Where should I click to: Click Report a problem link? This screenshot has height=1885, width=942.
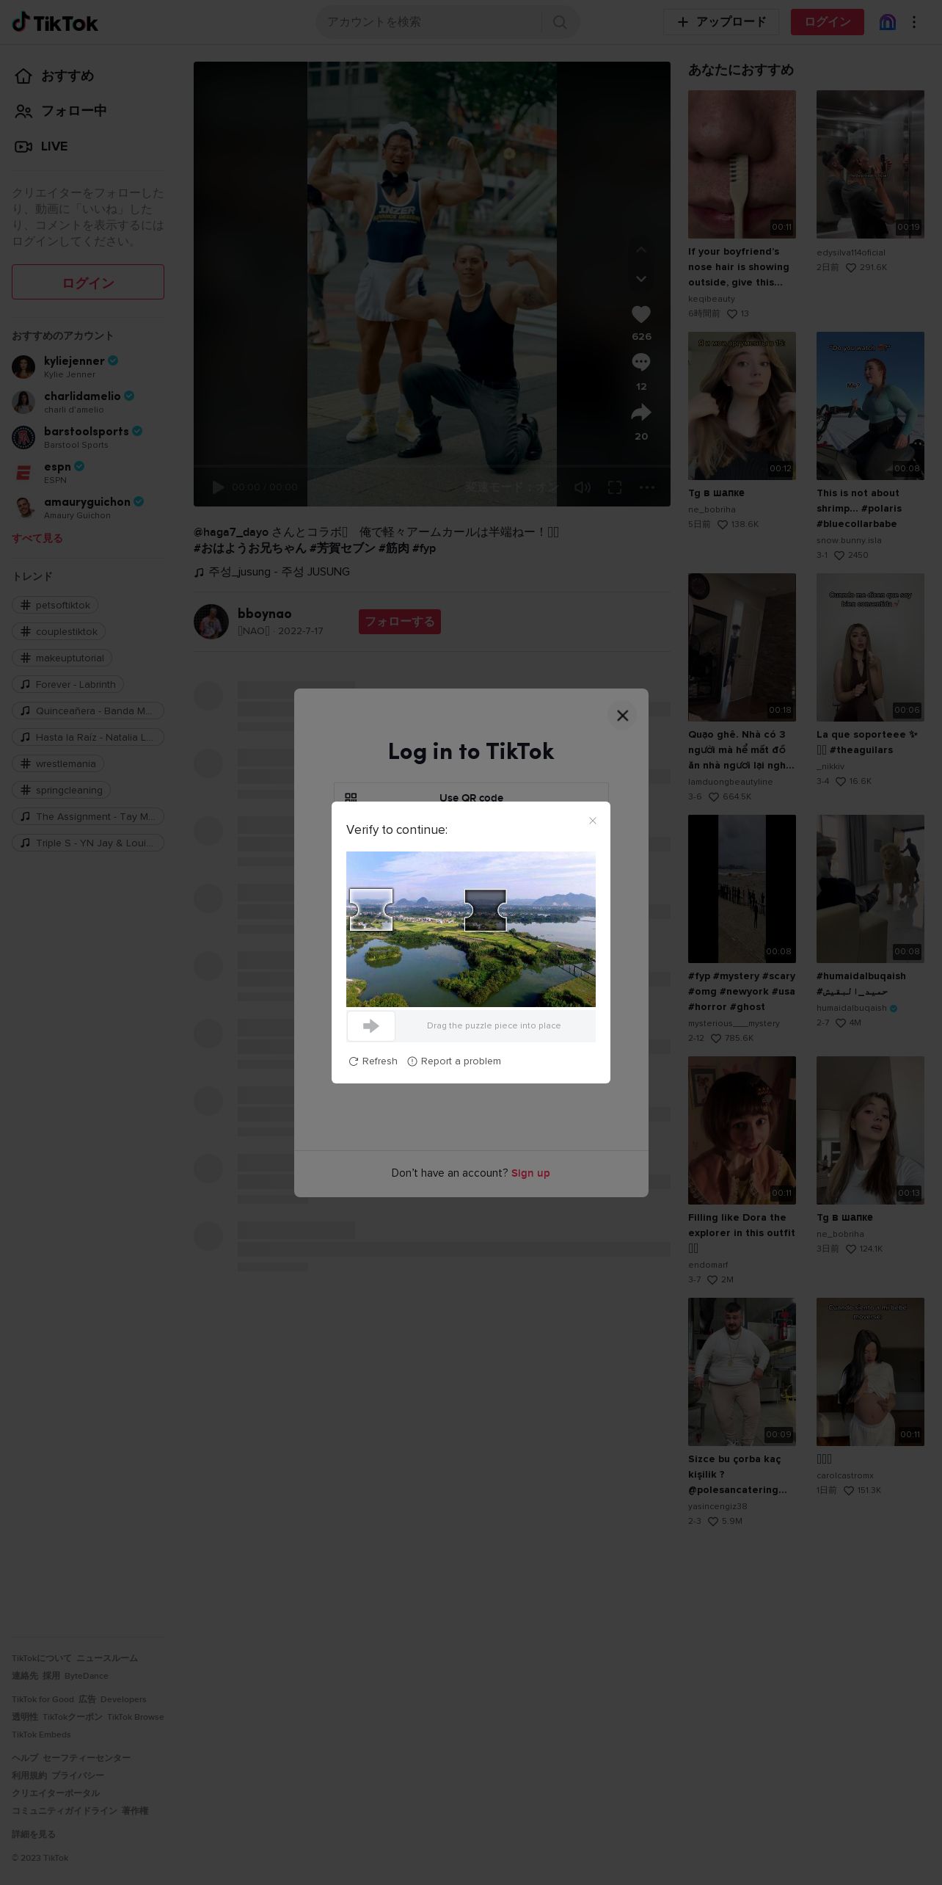[454, 1061]
